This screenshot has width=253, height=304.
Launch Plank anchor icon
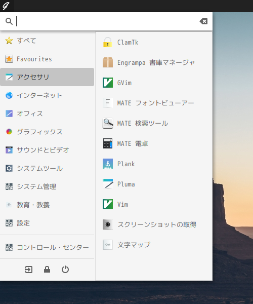point(108,164)
